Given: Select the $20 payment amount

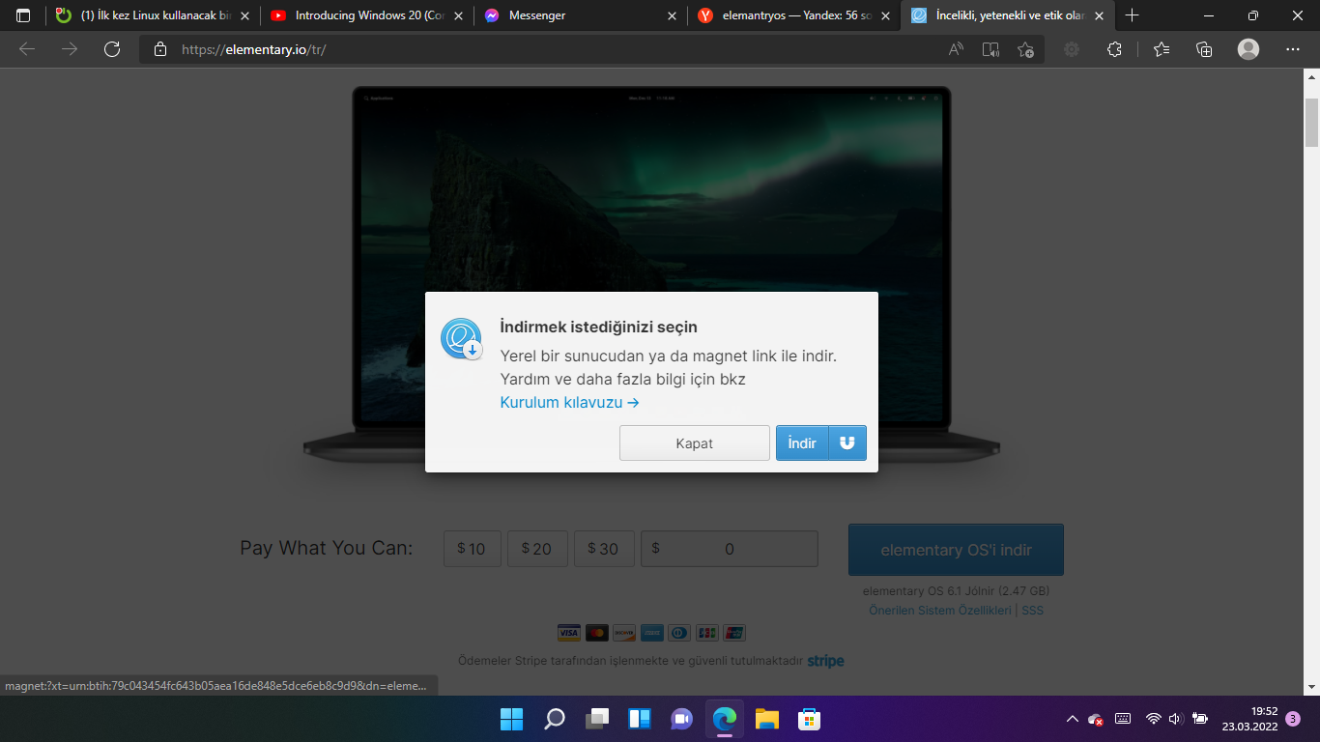Looking at the screenshot, I should [537, 549].
